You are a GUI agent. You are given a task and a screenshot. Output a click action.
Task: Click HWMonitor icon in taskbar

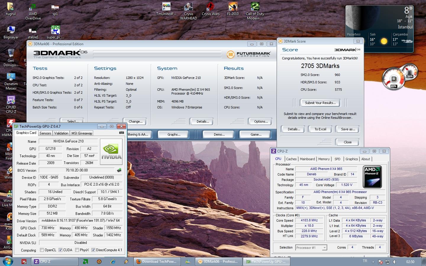coord(24,262)
